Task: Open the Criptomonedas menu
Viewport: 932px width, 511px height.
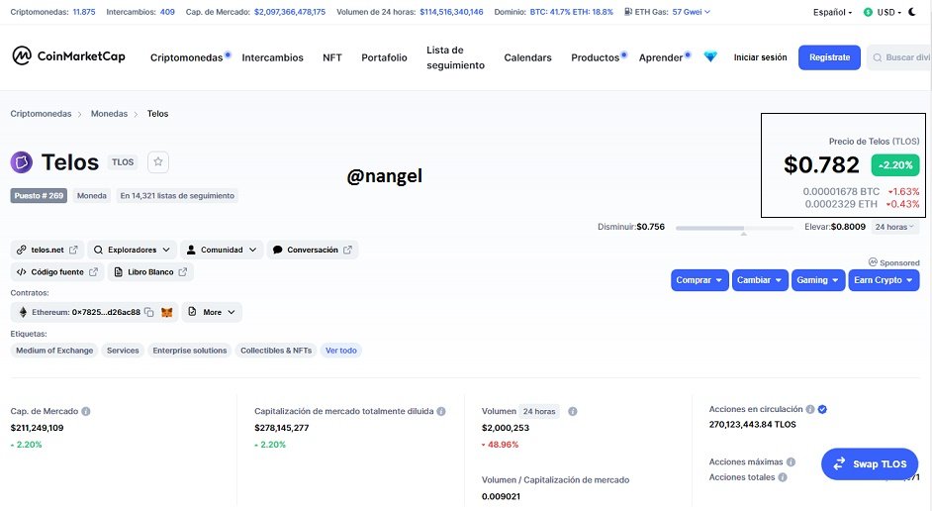Action: [x=187, y=57]
